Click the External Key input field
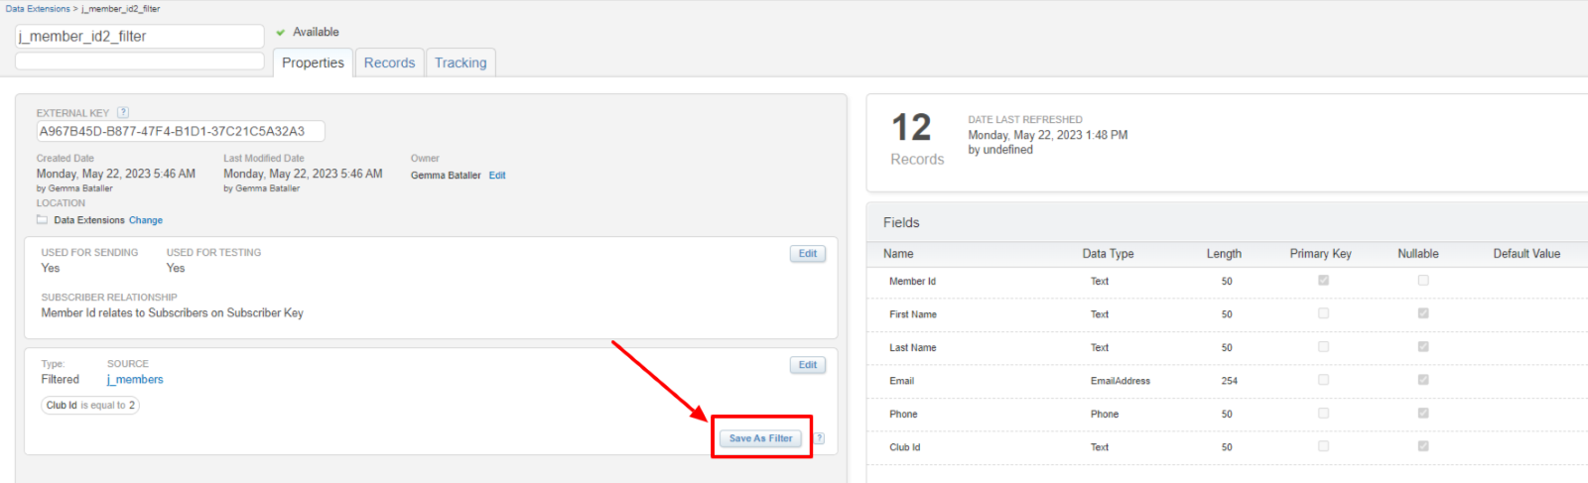1588x483 pixels. pos(181,131)
